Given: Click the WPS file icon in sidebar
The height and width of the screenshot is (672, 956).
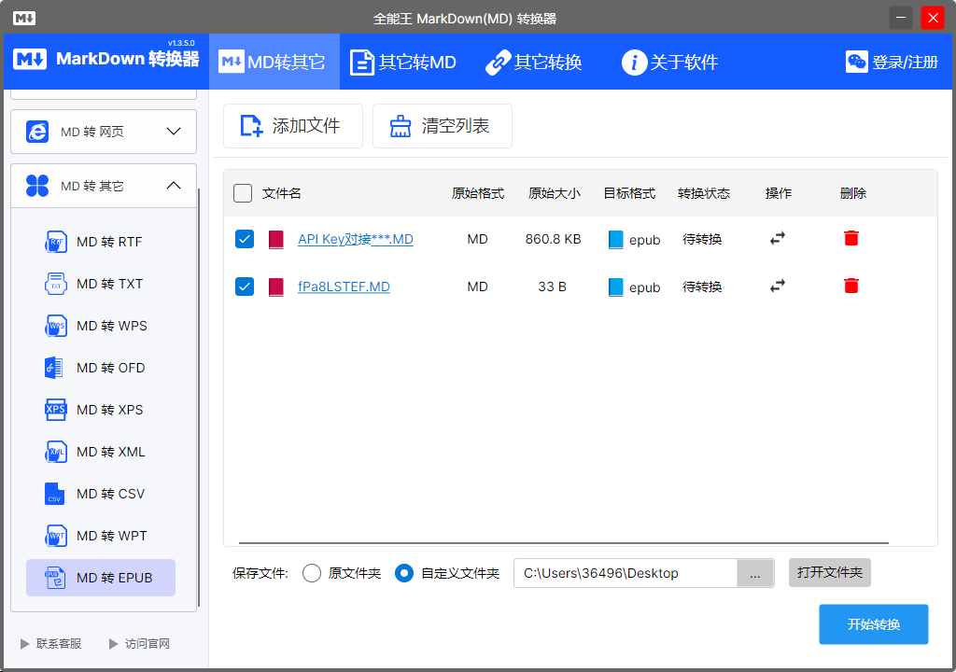Looking at the screenshot, I should (55, 327).
